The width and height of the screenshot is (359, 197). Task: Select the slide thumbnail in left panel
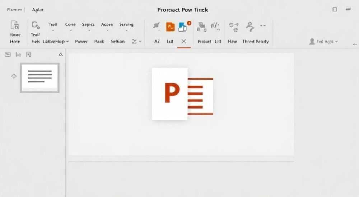(39, 78)
